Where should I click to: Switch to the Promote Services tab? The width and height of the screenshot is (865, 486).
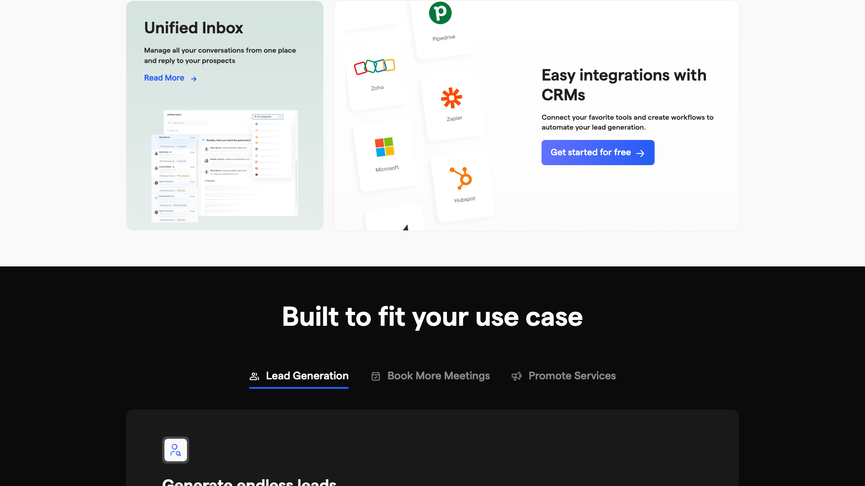tap(572, 376)
